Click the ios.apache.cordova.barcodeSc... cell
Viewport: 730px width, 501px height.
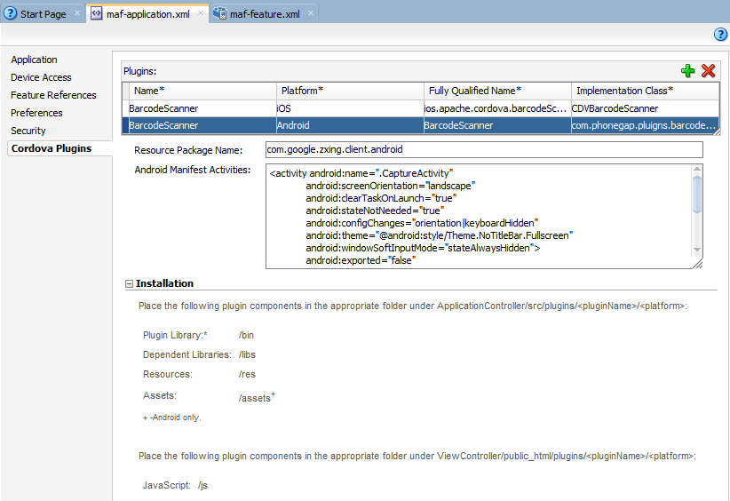pyautogui.click(x=497, y=108)
